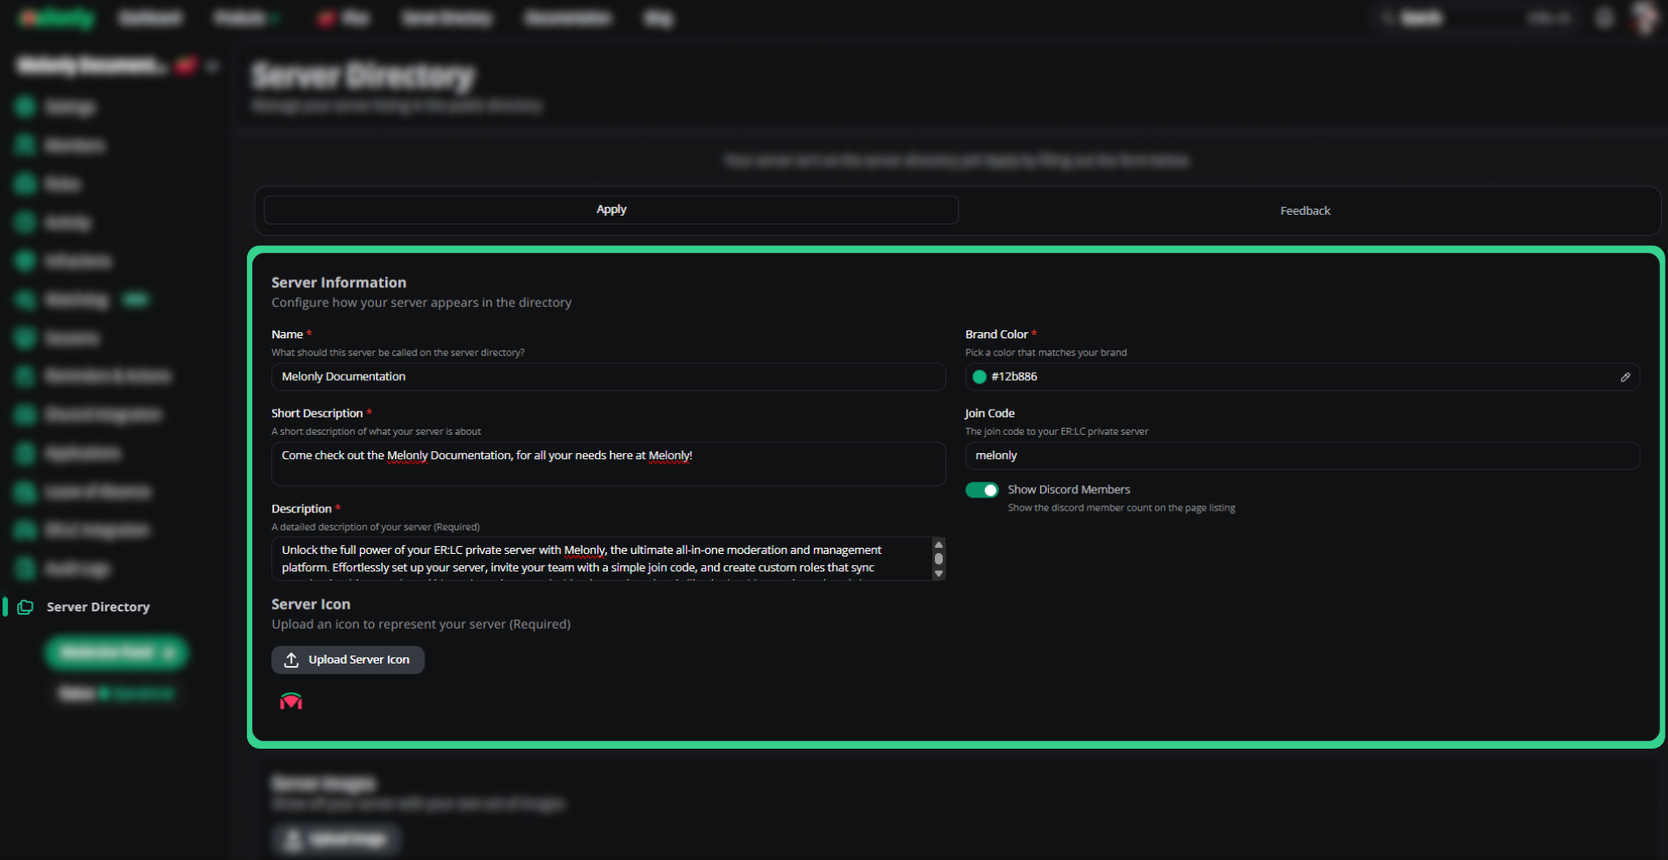Image resolution: width=1668 pixels, height=860 pixels.
Task: Click the Description scrollbar thumb
Action: tap(938, 559)
